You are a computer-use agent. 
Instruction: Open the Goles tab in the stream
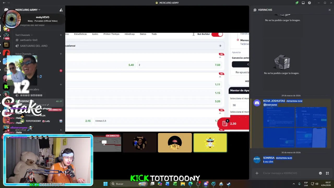[x=95, y=34]
